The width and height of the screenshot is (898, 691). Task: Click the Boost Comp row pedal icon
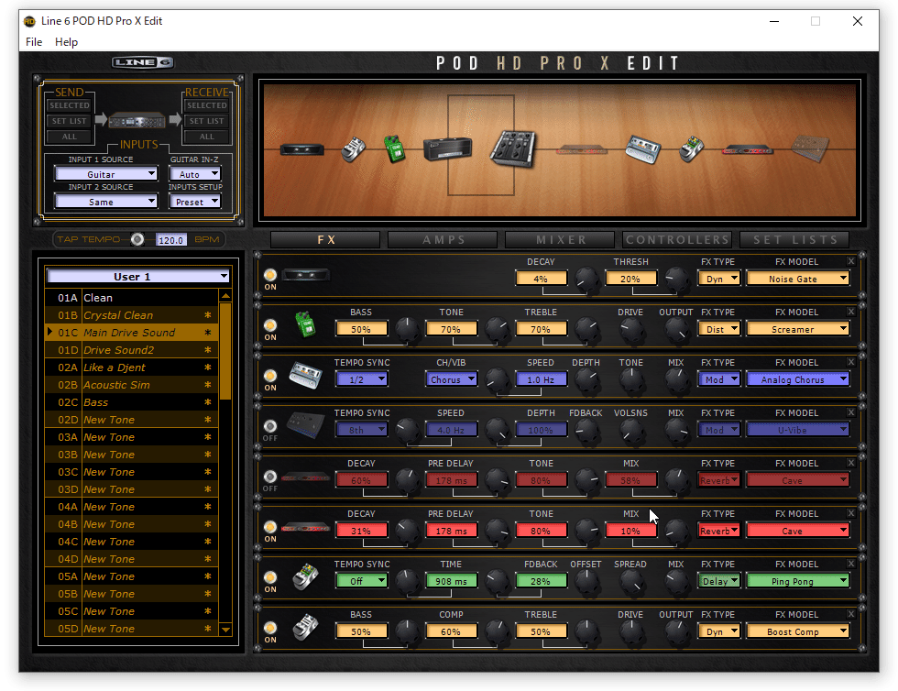305,627
